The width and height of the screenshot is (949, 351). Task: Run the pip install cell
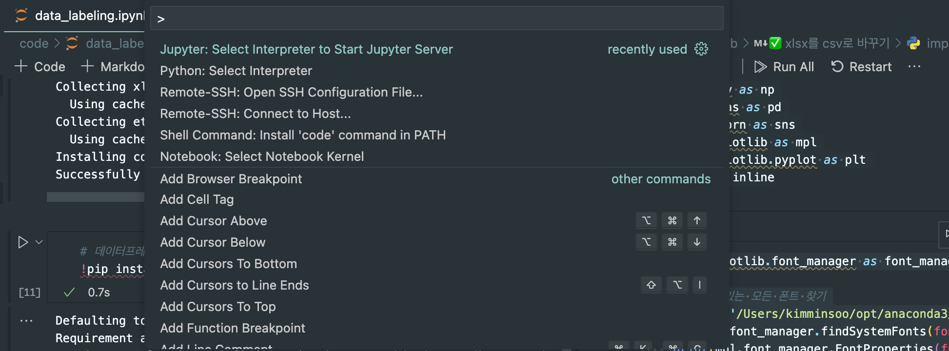click(23, 242)
